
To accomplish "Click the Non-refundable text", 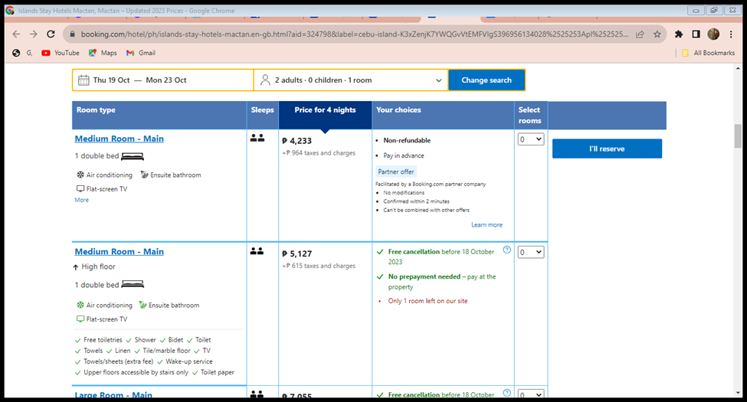I will coord(407,141).
